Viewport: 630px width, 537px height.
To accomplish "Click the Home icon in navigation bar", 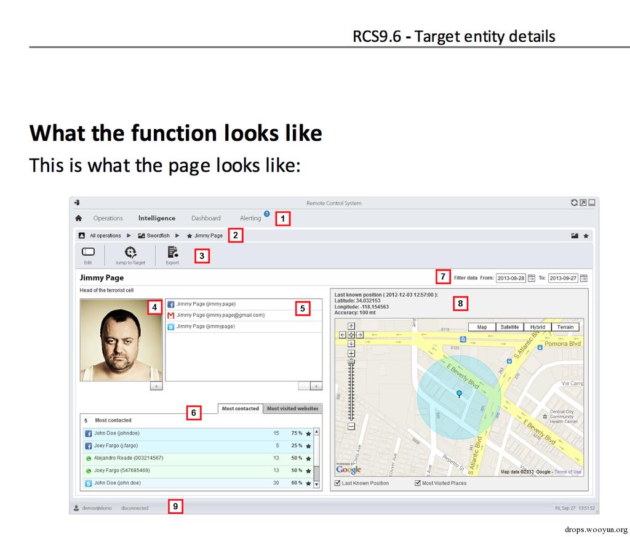I will 78,218.
